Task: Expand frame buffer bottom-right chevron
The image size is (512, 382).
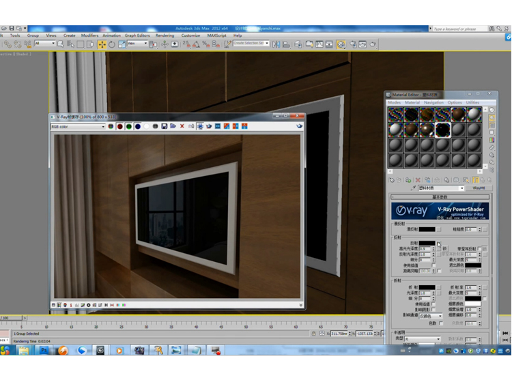Action: tap(300, 305)
